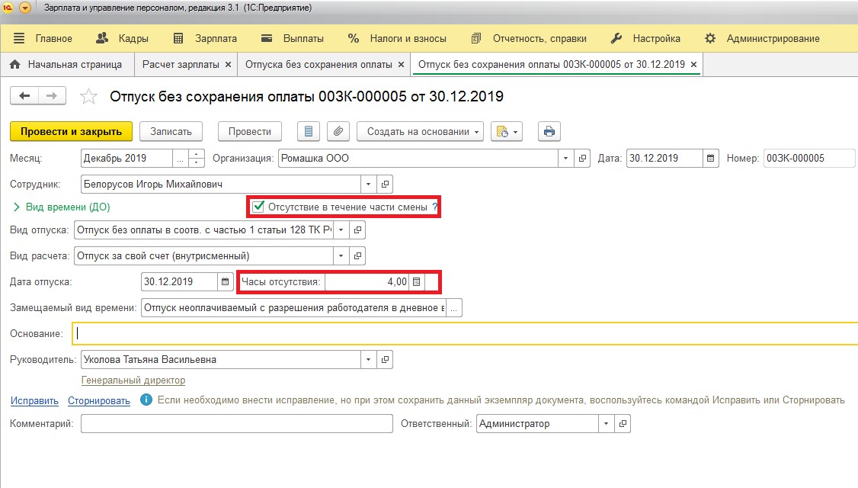
Task: Open calendar for Дата отпуска field
Action: [225, 282]
